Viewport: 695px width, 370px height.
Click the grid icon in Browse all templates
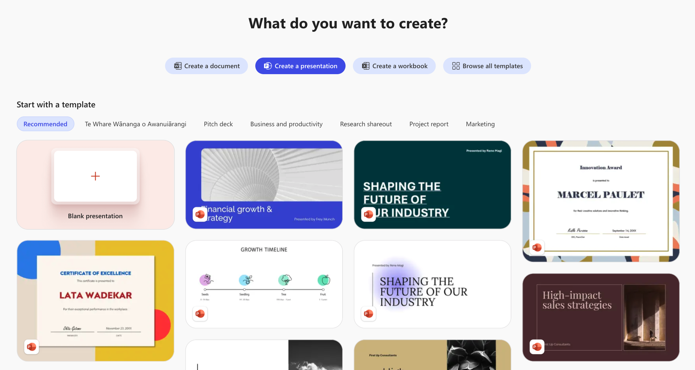456,66
